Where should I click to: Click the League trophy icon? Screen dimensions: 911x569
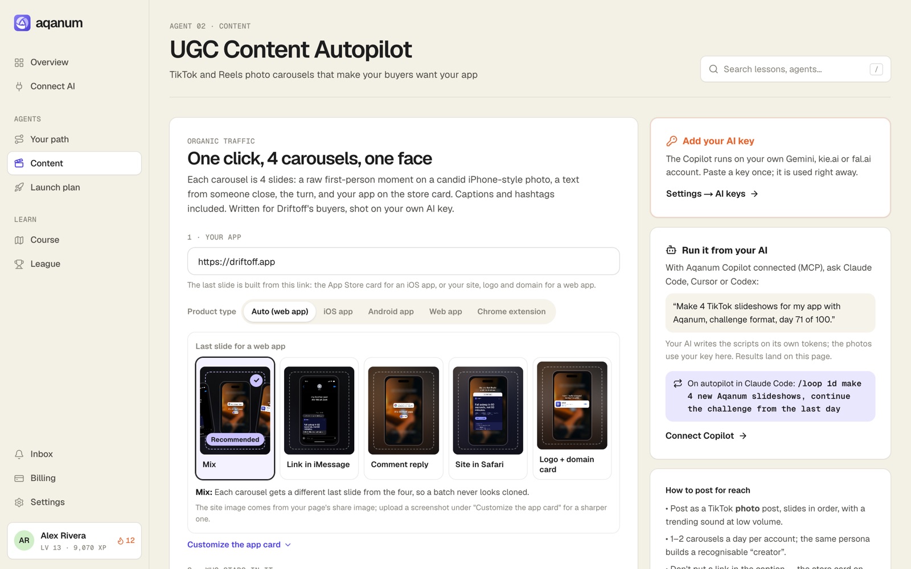[19, 264]
